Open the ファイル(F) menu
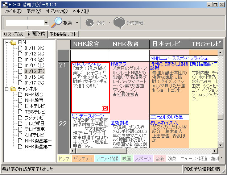Image resolution: width=227 pixels, height=175 pixels. (13, 11)
